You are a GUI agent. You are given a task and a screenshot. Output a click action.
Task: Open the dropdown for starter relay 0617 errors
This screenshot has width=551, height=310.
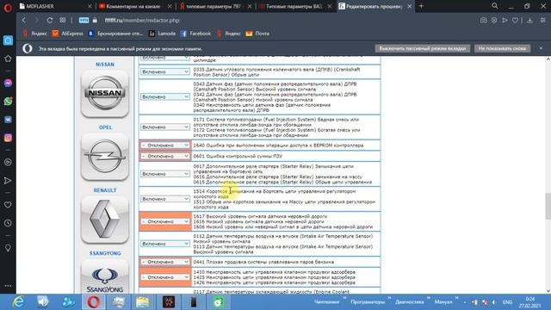pyautogui.click(x=164, y=174)
